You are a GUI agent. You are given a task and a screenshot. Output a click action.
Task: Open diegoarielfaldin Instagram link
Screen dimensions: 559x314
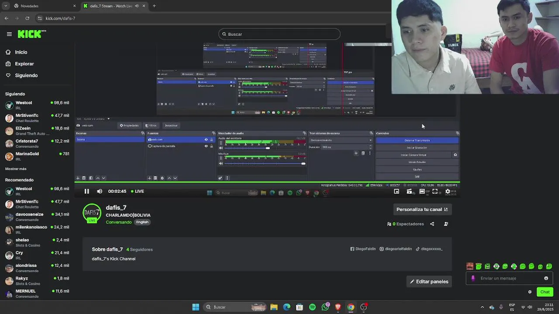tap(396, 249)
